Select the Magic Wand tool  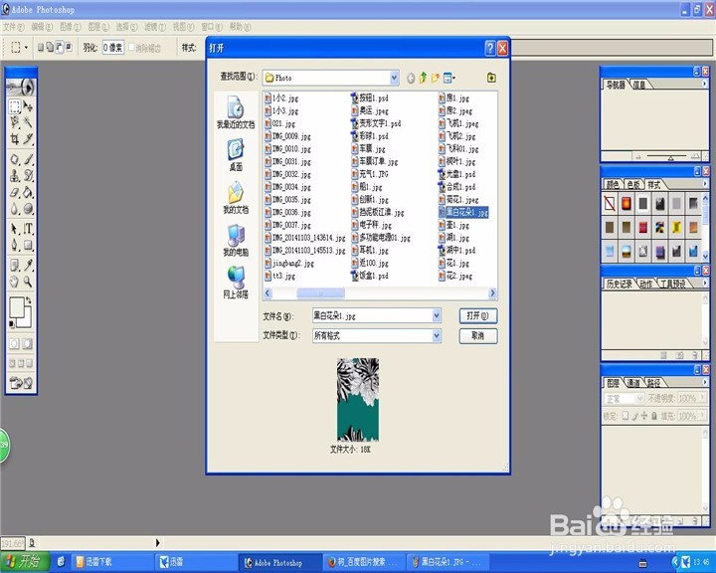click(28, 122)
